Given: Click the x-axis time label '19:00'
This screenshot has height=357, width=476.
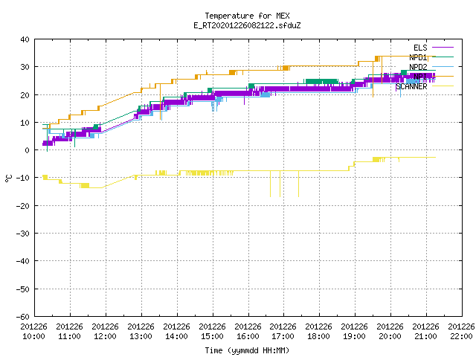Looking at the screenshot, I should pos(354,336).
